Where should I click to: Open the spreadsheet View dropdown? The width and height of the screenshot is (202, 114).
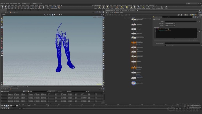(52, 91)
